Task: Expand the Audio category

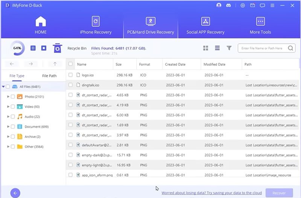Action: tap(8, 116)
